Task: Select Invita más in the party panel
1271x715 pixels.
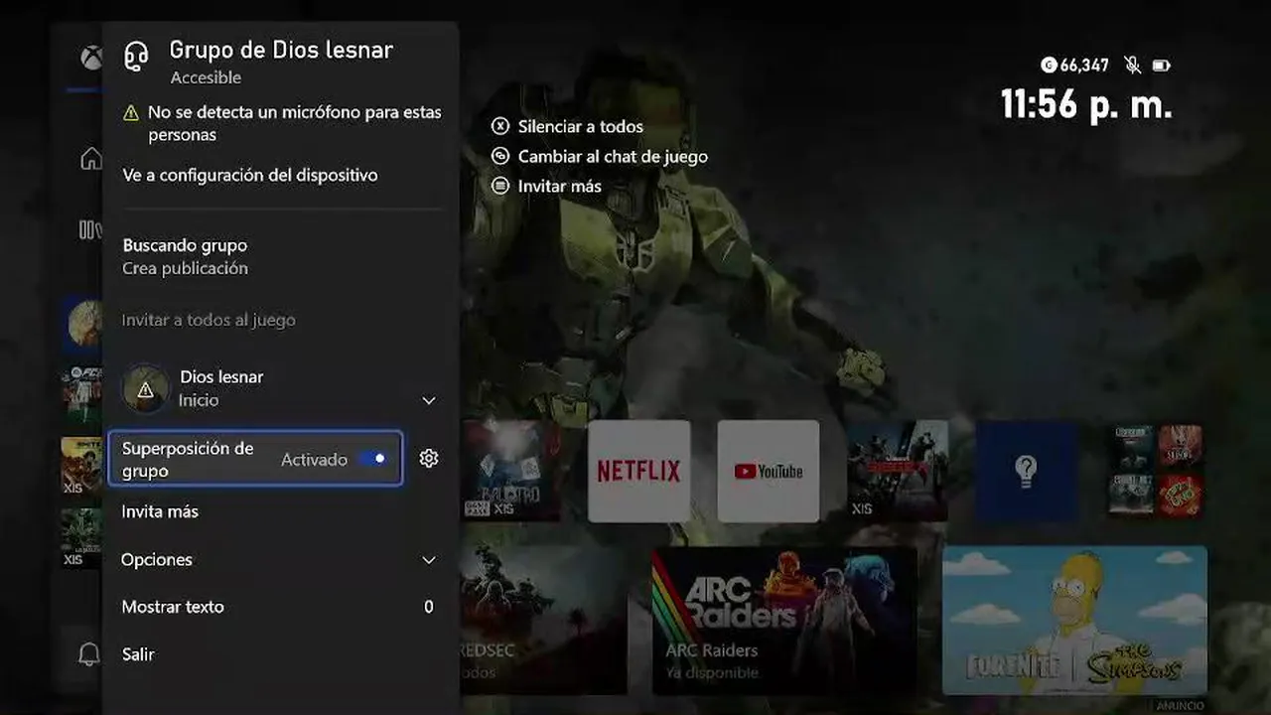Action: point(160,511)
